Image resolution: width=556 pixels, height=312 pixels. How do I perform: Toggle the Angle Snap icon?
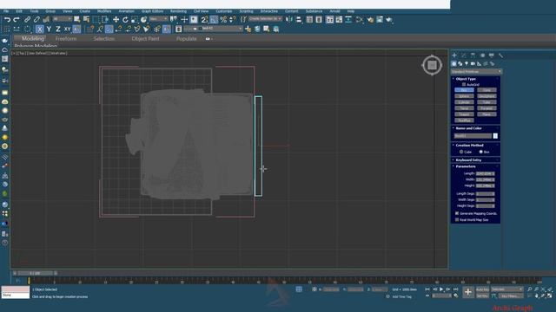(x=214, y=19)
